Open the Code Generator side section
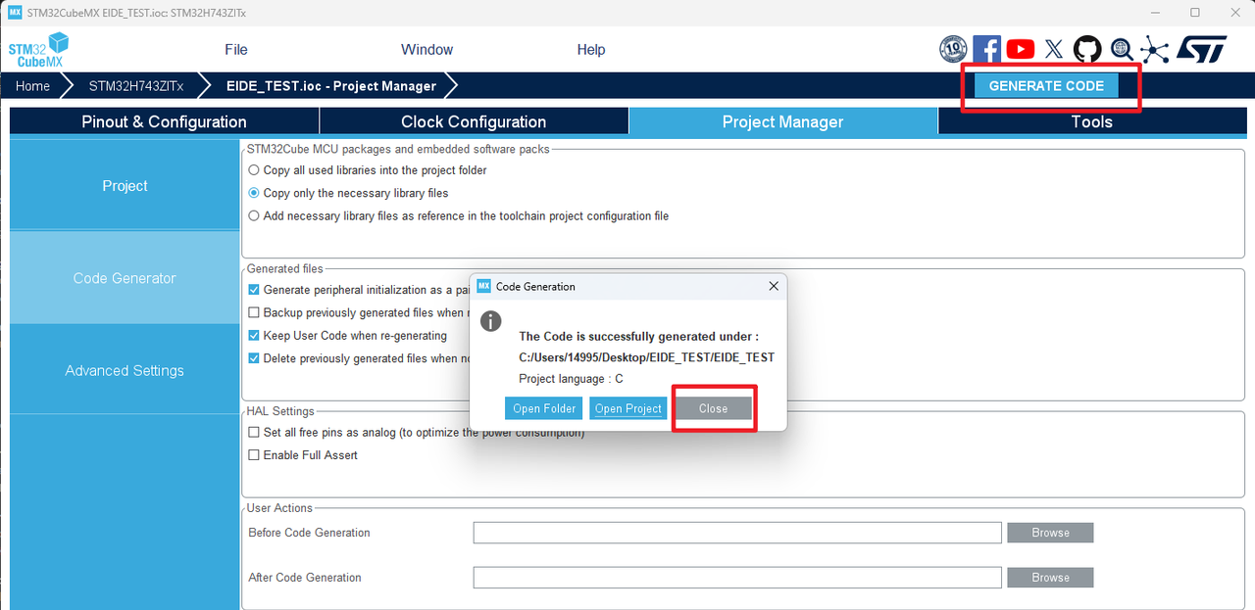Image resolution: width=1255 pixels, height=610 pixels. (x=125, y=278)
